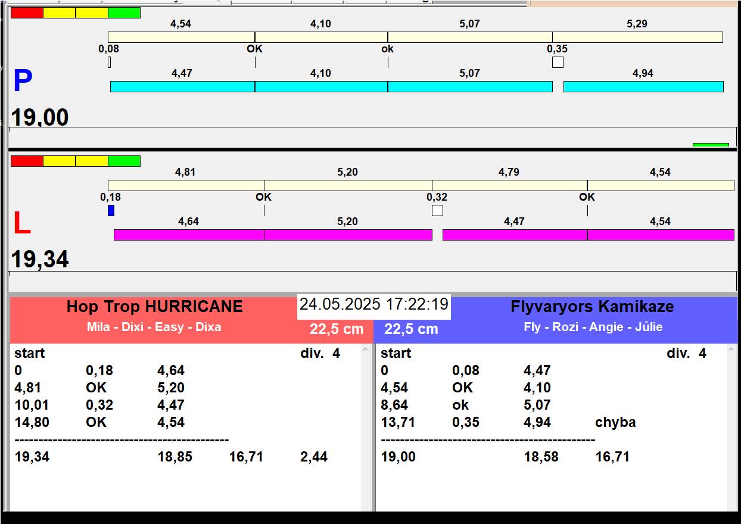Click the red start light in lane P
Viewport: 741px width, 524px height.
point(27,13)
